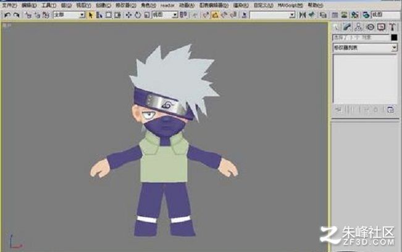The image size is (402, 252).
Task: Click the Redo arrow icon
Action: [x=17, y=15]
